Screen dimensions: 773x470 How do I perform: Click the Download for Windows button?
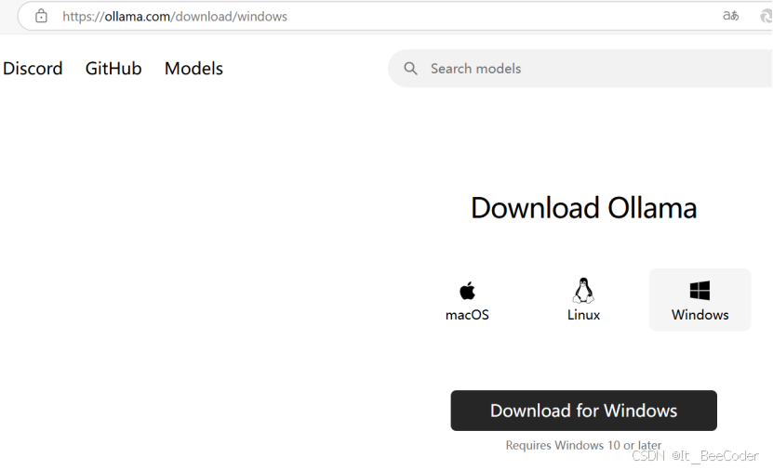coord(583,411)
